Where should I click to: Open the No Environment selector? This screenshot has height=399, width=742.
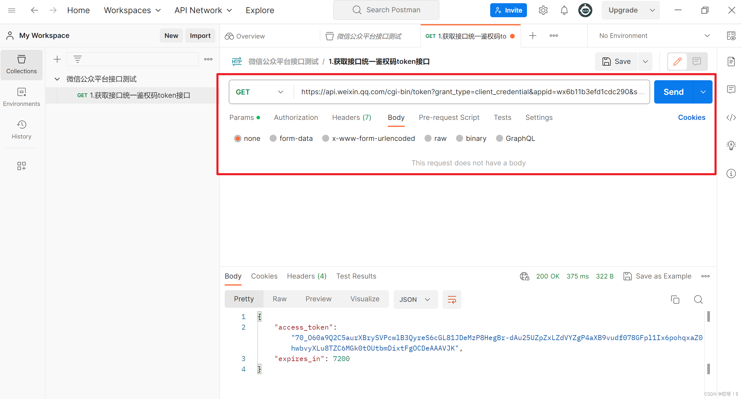tap(654, 36)
